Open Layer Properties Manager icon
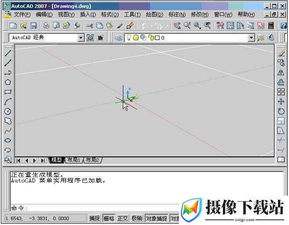The width and height of the screenshot is (289, 225). [x=119, y=38]
